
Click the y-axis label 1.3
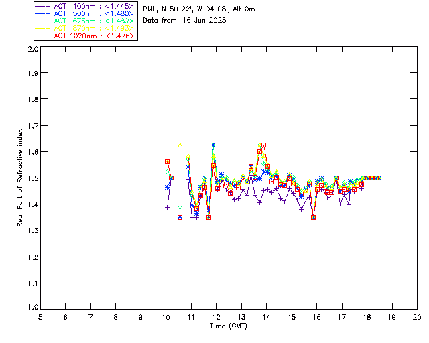pos(33,230)
